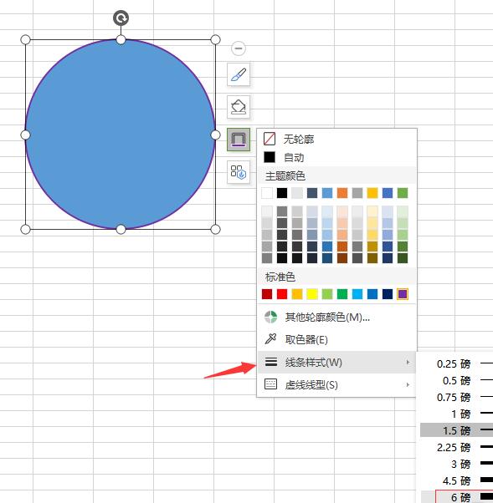
Task: Pick the orange standard color swatch
Action: pos(297,294)
